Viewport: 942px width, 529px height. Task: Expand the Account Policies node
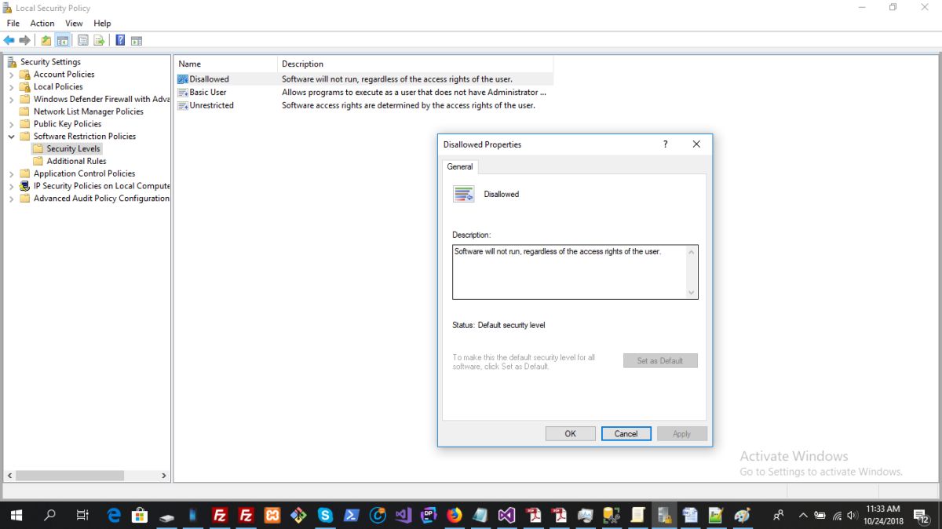point(12,75)
